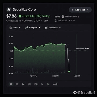Select the YTD range tab
97x97 pixels.
point(36,84)
